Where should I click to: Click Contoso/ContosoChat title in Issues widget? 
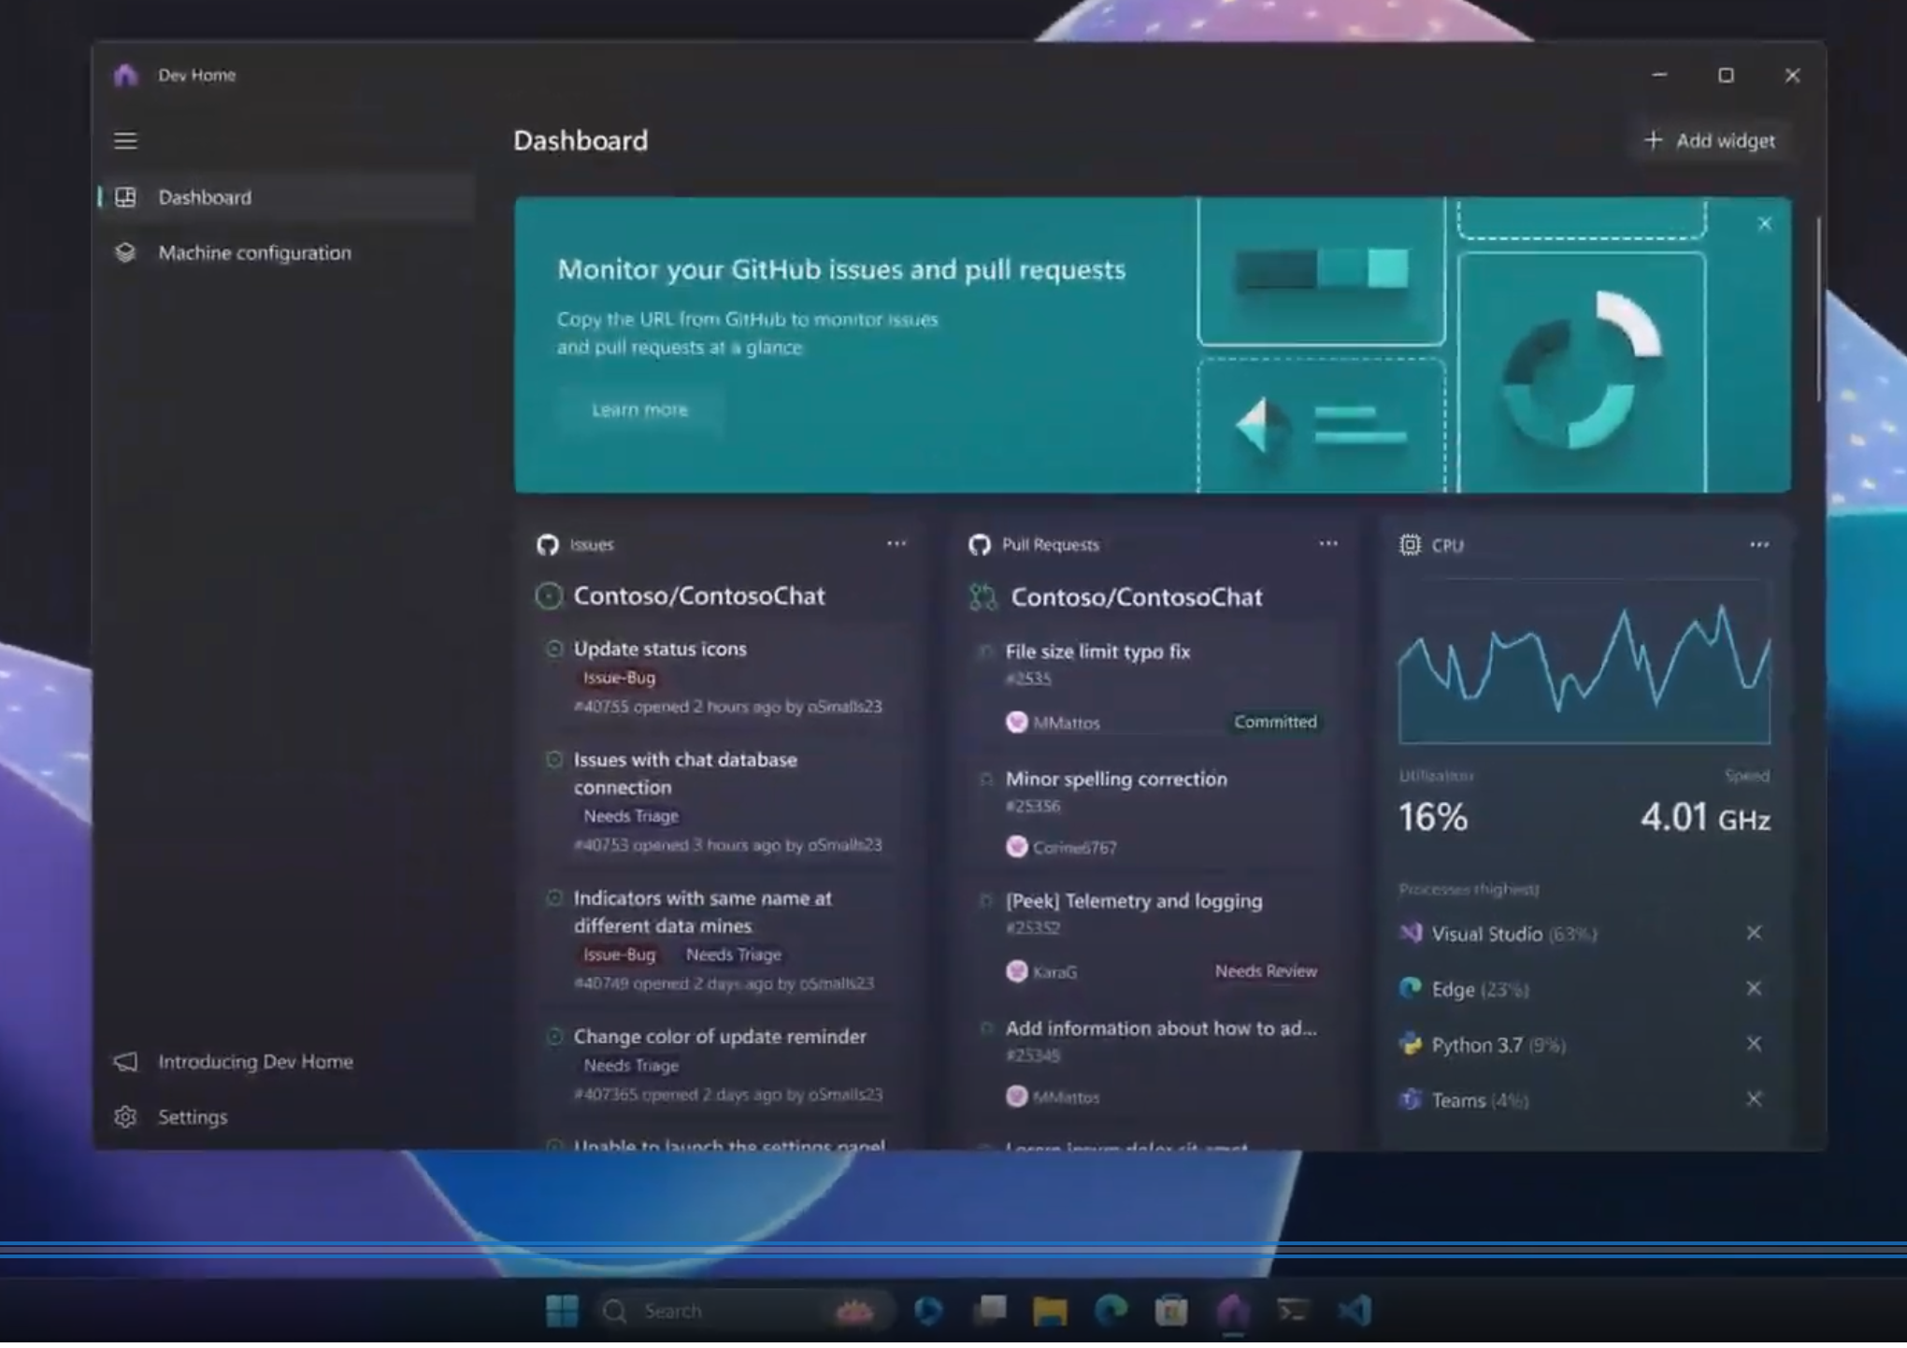699,596
